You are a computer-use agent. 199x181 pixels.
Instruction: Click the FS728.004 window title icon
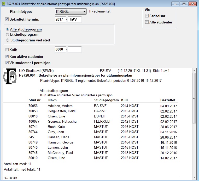[x=4, y=4]
